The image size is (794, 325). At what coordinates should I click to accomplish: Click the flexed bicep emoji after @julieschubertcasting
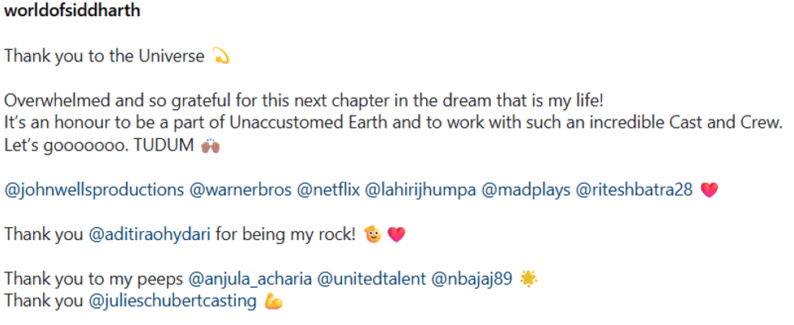tap(273, 302)
